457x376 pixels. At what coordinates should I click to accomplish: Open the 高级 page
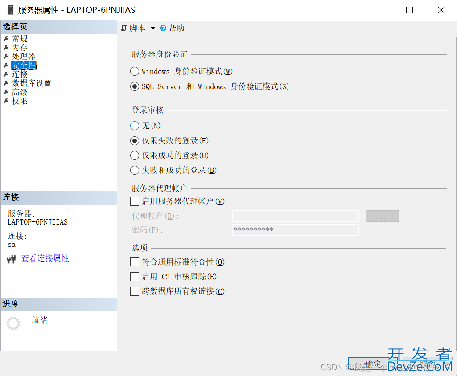20,92
